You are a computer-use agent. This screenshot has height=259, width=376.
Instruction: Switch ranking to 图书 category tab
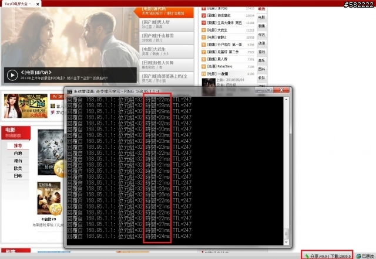coord(261,69)
